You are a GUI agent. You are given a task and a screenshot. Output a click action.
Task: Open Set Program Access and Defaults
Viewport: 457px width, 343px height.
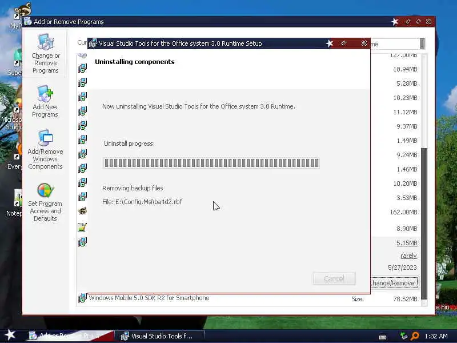point(45,202)
